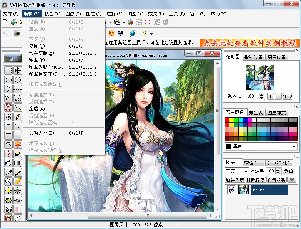Switch to the 蒙板图片 tab
The image size is (301, 229).
pyautogui.click(x=253, y=163)
